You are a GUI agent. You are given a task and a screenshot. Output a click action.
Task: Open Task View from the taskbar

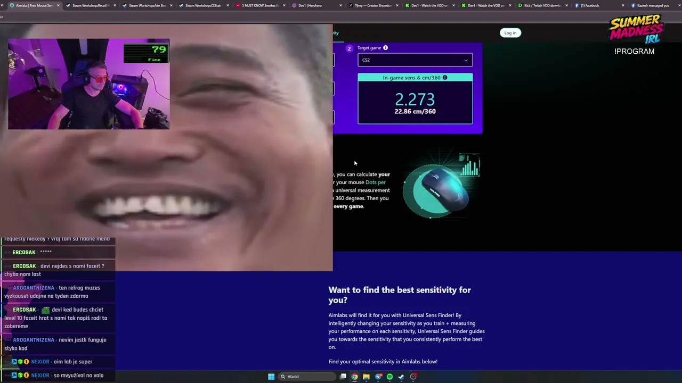(x=343, y=377)
